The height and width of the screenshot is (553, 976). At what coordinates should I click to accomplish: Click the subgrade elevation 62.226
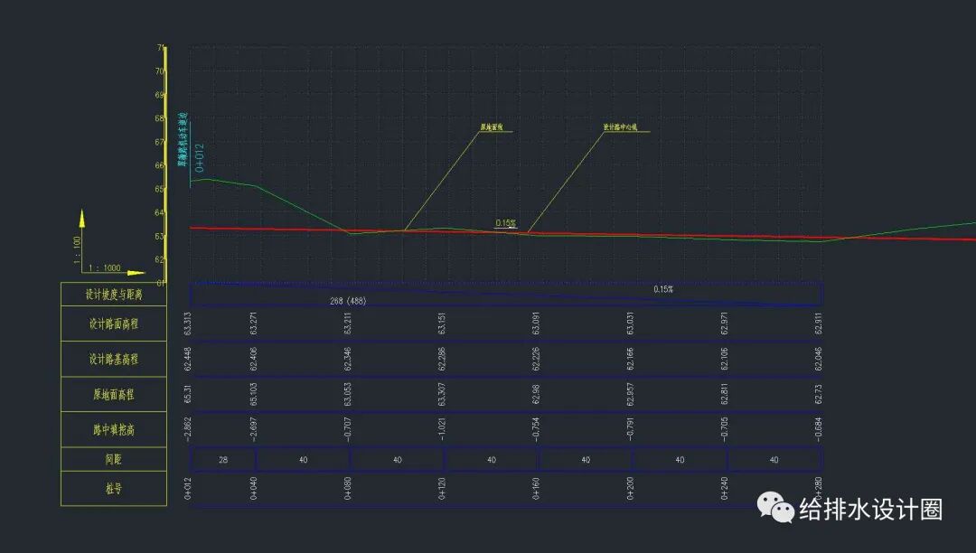click(536, 359)
